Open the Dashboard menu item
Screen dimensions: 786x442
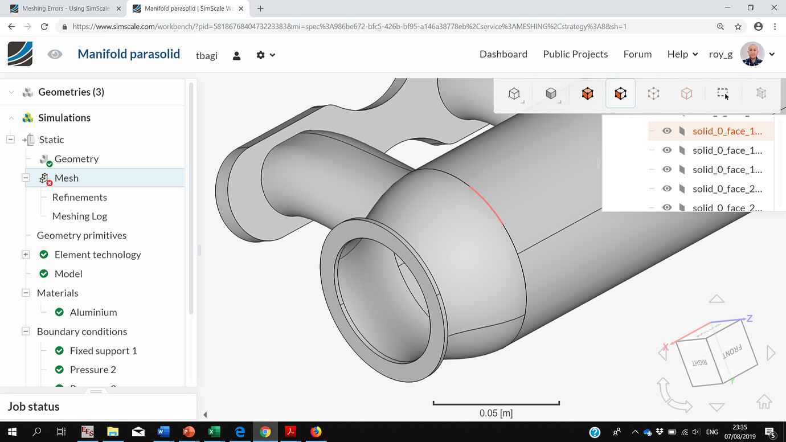tap(503, 54)
